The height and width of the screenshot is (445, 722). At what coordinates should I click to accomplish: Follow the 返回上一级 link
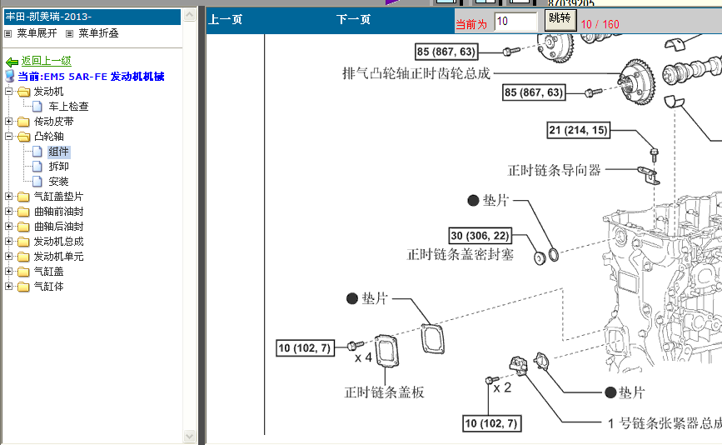[46, 61]
